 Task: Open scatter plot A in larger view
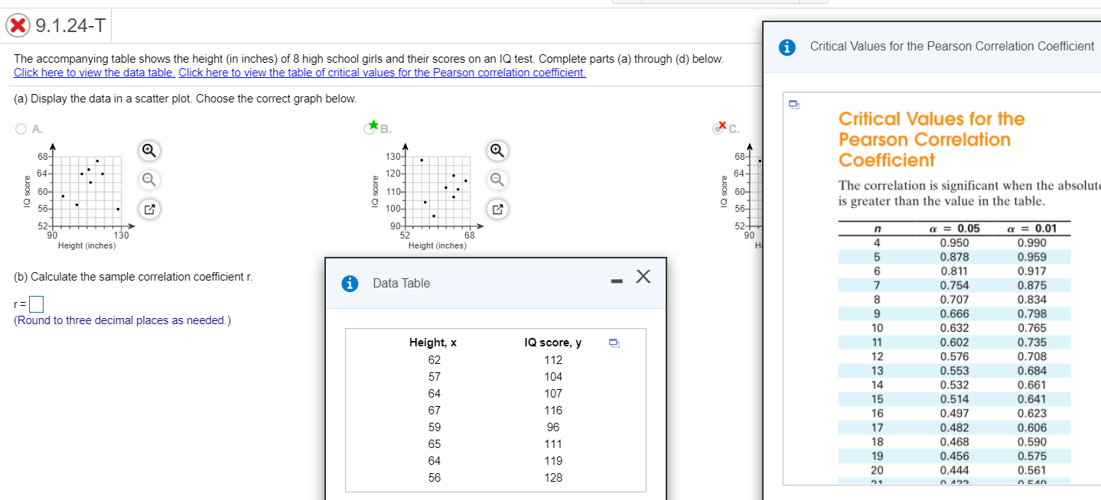pos(148,209)
